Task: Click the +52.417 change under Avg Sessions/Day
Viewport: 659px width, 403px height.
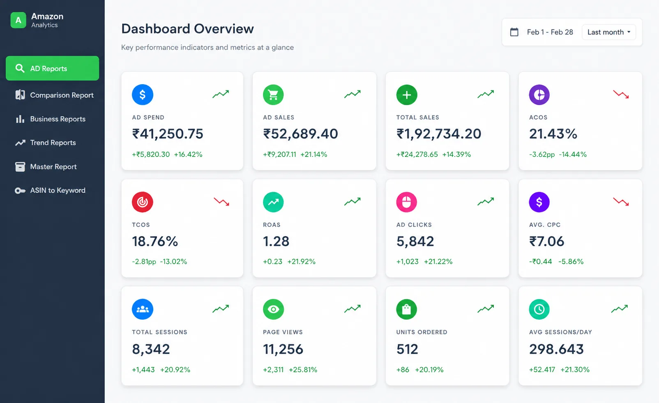Action: coord(542,370)
